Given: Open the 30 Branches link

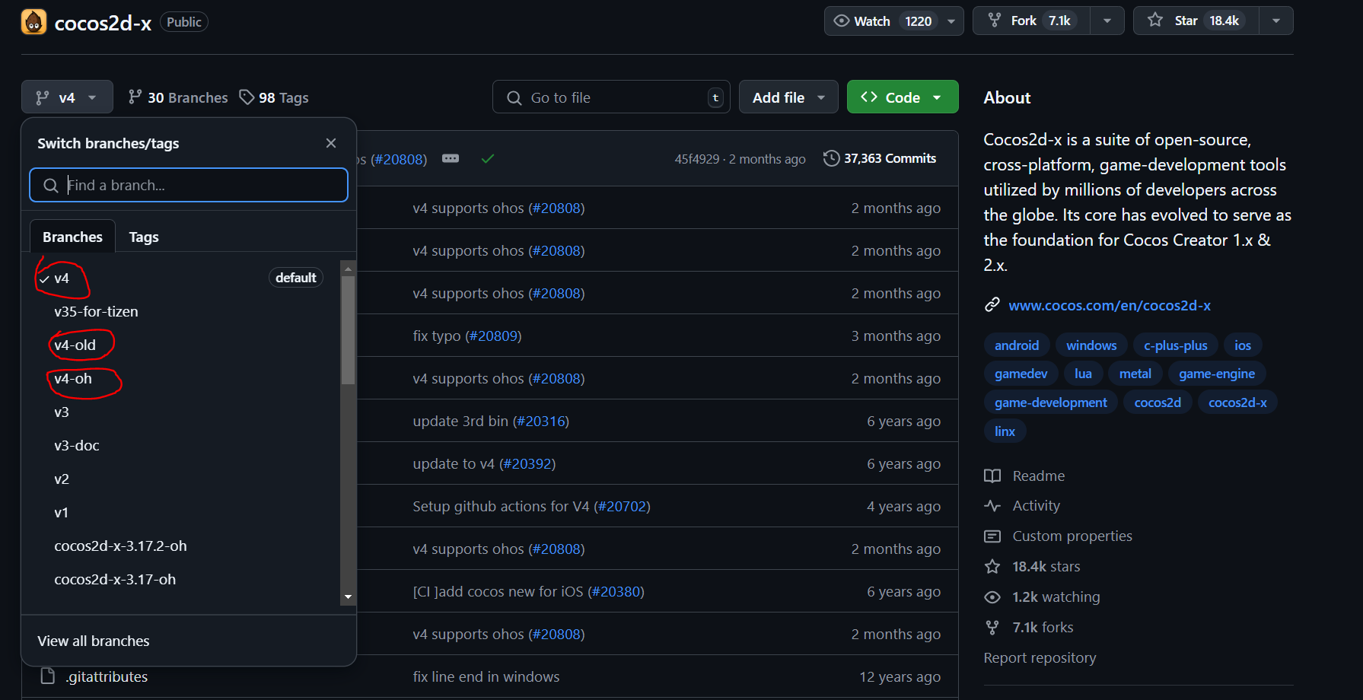Looking at the screenshot, I should pos(178,97).
